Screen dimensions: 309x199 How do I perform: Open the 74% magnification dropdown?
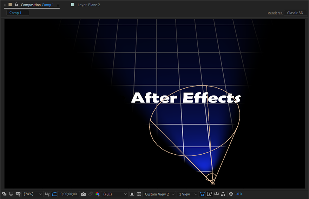(33, 194)
